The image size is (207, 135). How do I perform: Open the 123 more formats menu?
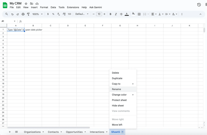[x=69, y=14]
